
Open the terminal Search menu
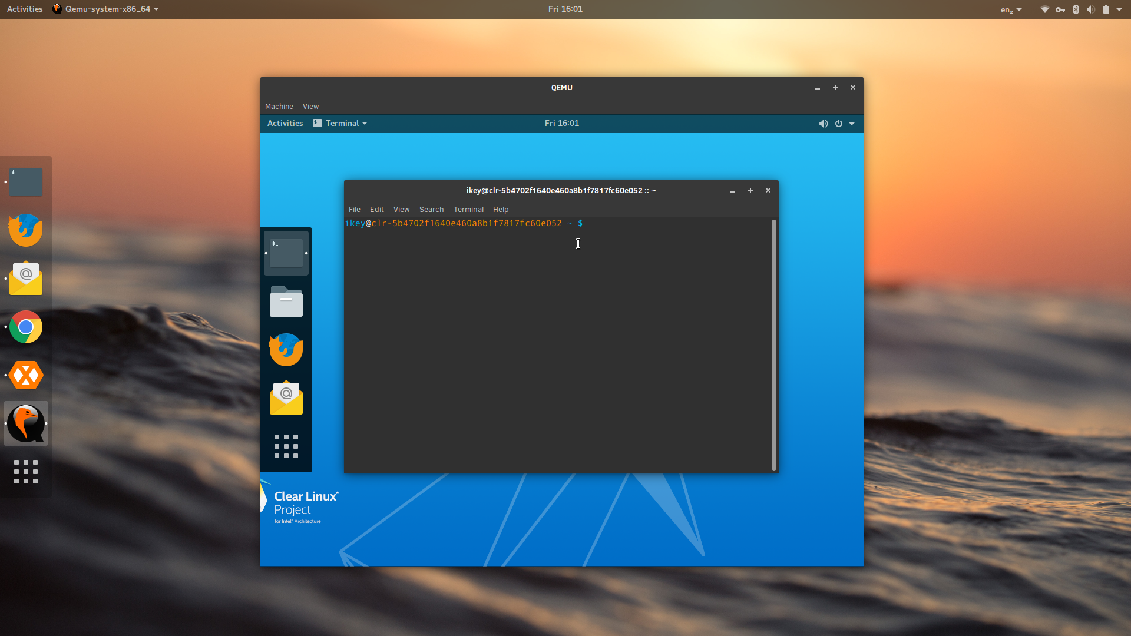point(432,210)
